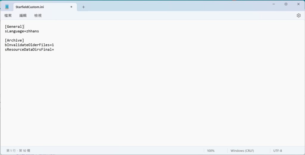This screenshot has height=155, width=305.
Task: Open the Notepad settings gear
Action: pos(298,15)
